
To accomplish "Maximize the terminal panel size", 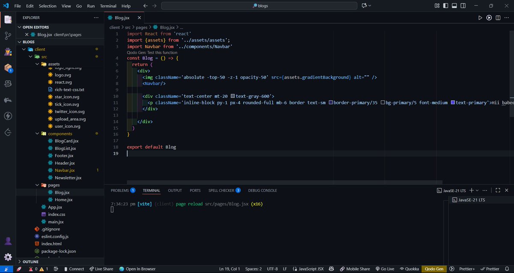I will 498,191.
